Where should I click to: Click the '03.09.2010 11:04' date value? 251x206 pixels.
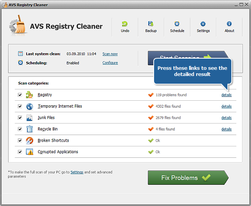pyautogui.click(x=81, y=54)
